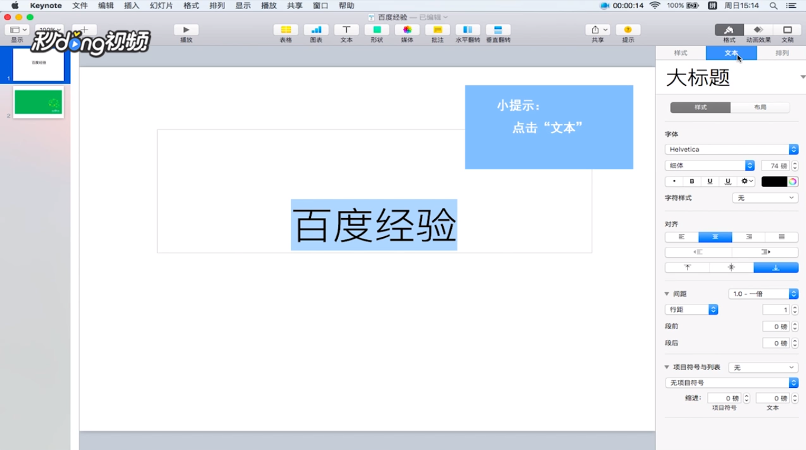Click the line spacing value stepper
The height and width of the screenshot is (450, 806).
click(x=795, y=310)
